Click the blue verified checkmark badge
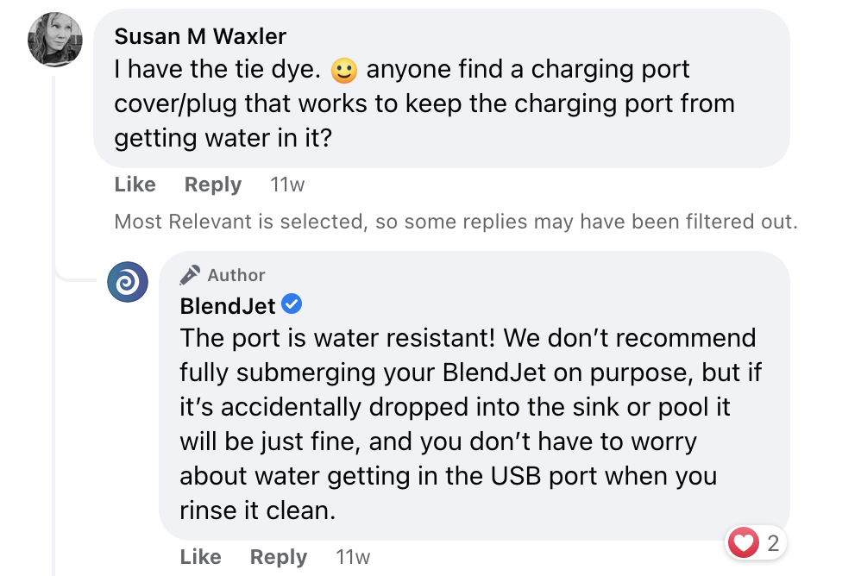This screenshot has height=576, width=861. (292, 304)
